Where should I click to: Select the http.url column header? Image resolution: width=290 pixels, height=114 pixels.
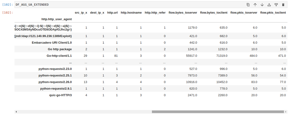(x=112, y=13)
